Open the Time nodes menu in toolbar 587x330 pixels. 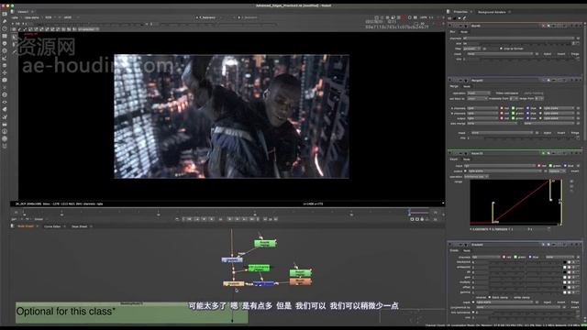pyautogui.click(x=5, y=28)
